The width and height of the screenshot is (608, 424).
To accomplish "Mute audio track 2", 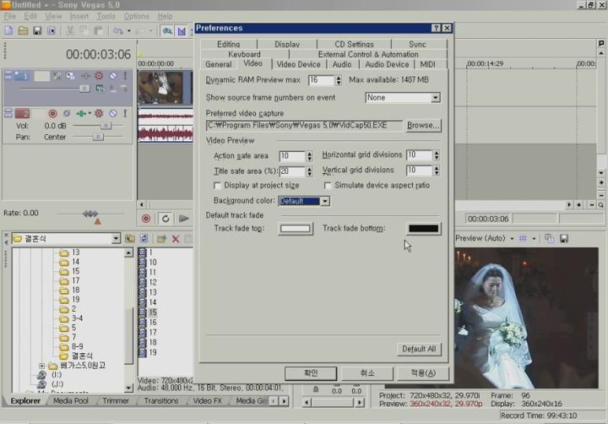I will (113, 113).
